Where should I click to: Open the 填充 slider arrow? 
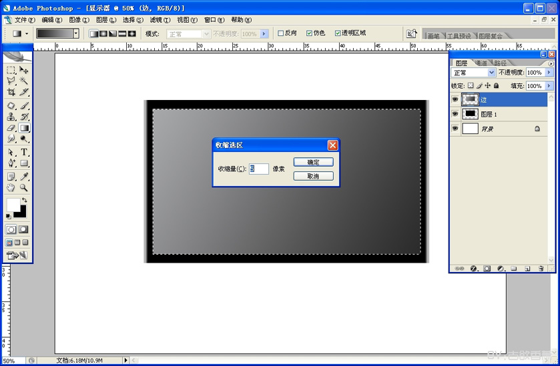point(549,85)
